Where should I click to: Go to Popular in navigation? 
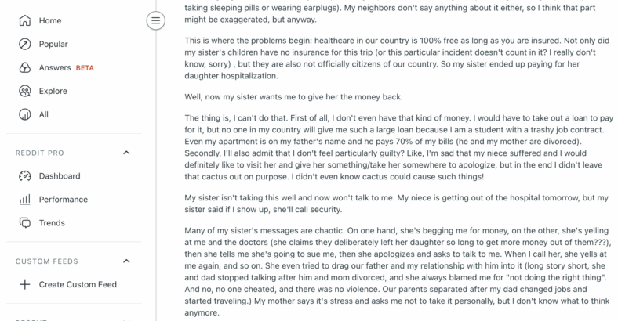point(53,44)
